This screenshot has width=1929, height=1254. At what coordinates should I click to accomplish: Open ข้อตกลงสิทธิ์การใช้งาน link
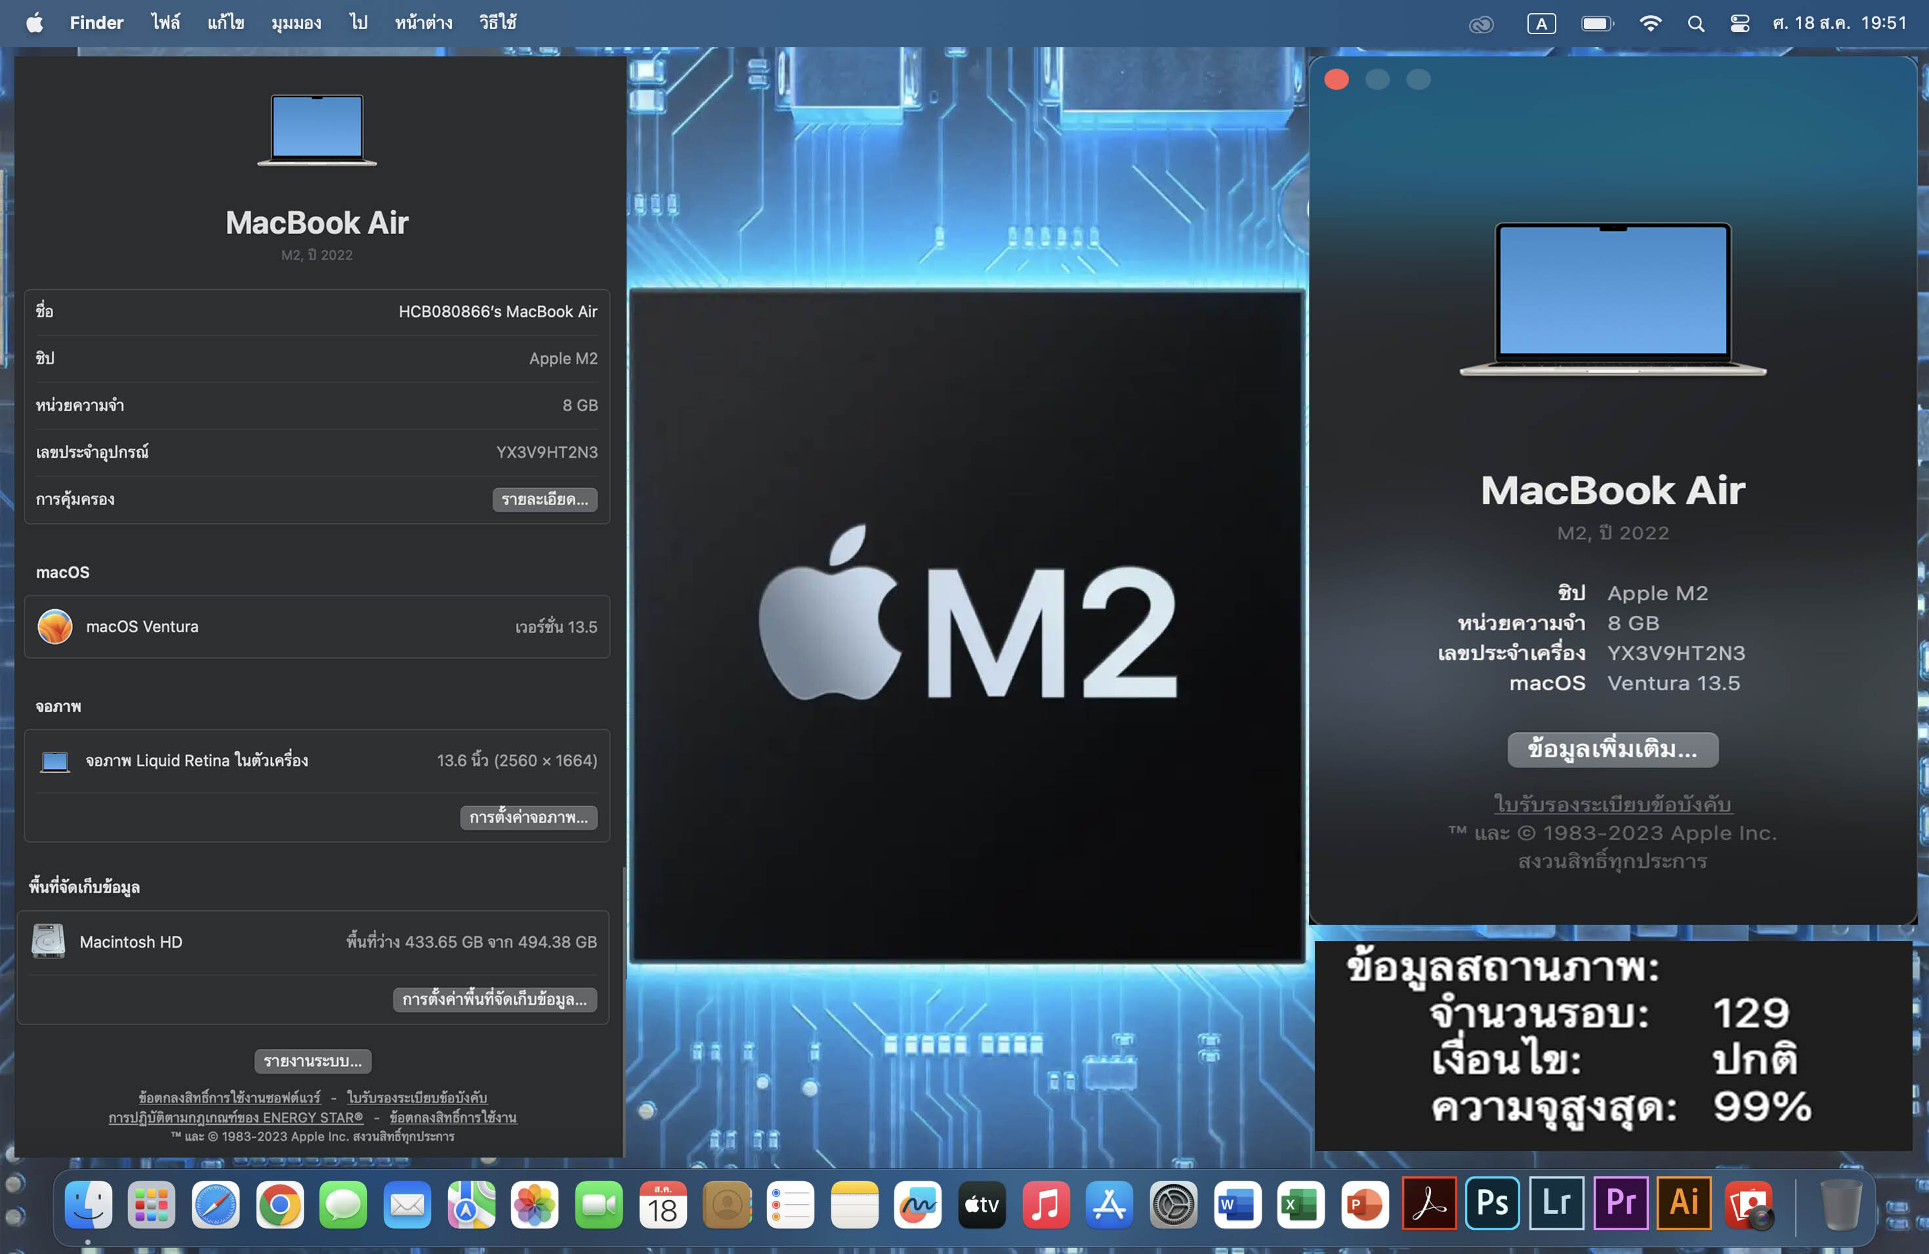click(x=453, y=1117)
